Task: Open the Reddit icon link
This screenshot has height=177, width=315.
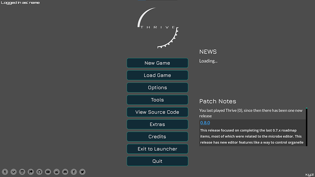Action: tap(57, 172)
